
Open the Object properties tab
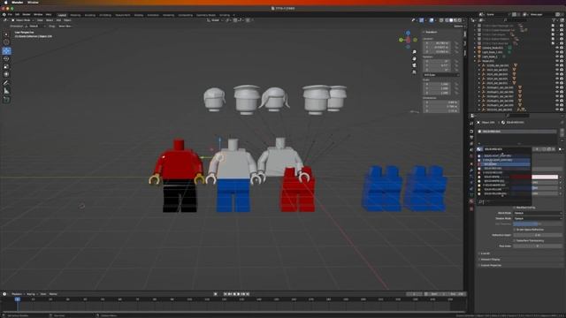click(471, 165)
